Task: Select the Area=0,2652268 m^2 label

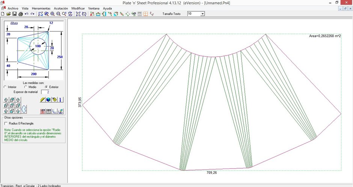Action: pyautogui.click(x=325, y=36)
